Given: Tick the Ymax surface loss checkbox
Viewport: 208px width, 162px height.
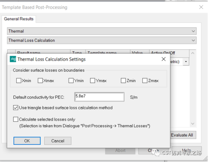Looking at the screenshot, I should point(92,81).
